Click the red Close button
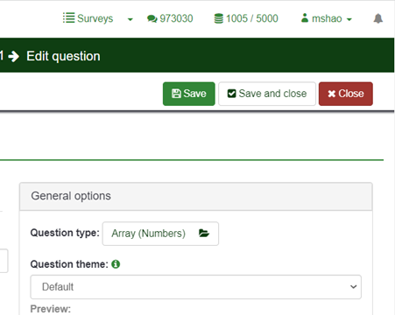The height and width of the screenshot is (315, 395). tap(346, 94)
